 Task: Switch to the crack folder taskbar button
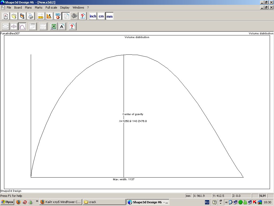104,202
